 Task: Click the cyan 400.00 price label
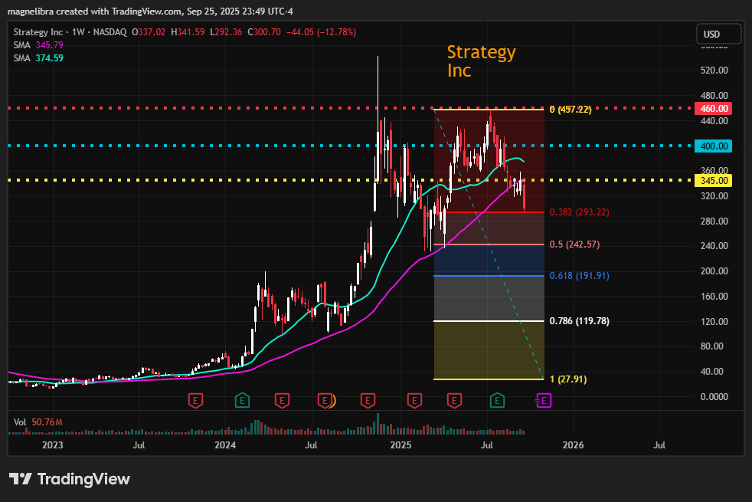pos(713,146)
